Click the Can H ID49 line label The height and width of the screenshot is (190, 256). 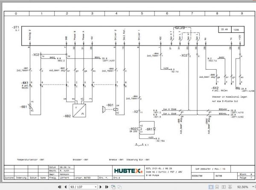click(170, 109)
